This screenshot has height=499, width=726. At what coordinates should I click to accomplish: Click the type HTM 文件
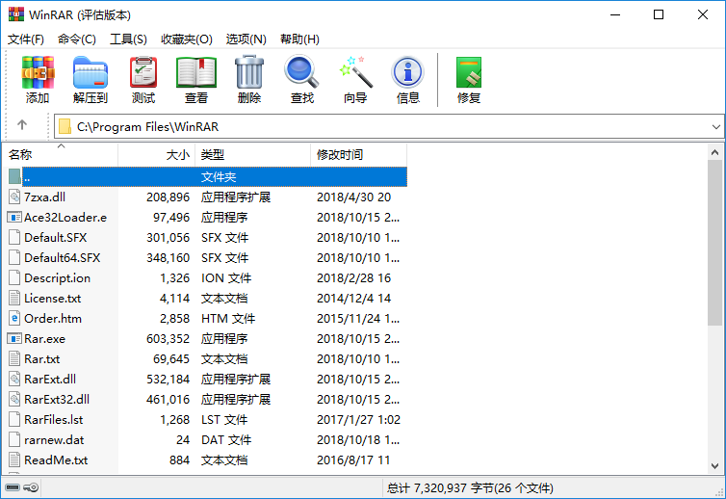[x=228, y=318]
